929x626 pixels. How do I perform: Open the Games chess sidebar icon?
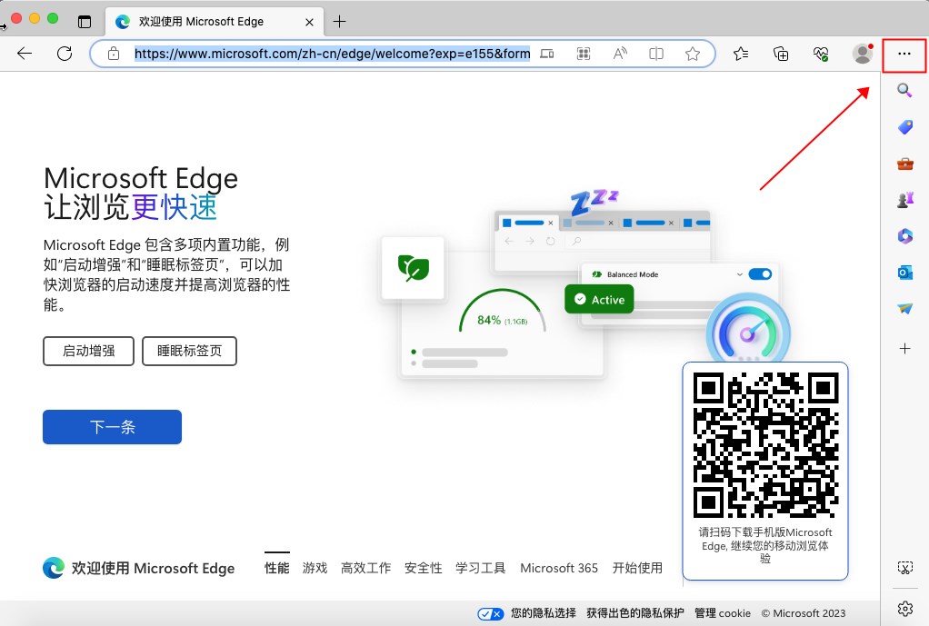point(904,201)
